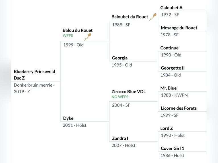Screen dimensions: 218x163
Task: Click the semen icon beside Baloubet du Rouet
Action: click(x=153, y=17)
